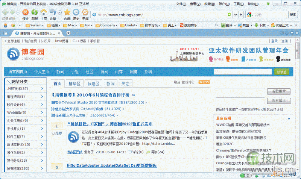Open the dropdown next to Restore (恢复)
The width and height of the screenshot is (301, 179).
(x=59, y=12)
